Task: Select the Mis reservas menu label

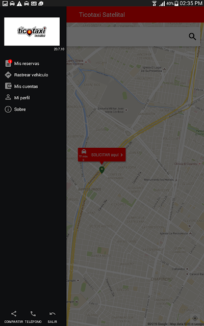Action: tap(27, 64)
